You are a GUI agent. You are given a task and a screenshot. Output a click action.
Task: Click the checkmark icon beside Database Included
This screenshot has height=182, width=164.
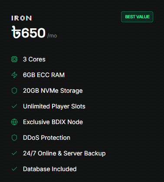14,169
